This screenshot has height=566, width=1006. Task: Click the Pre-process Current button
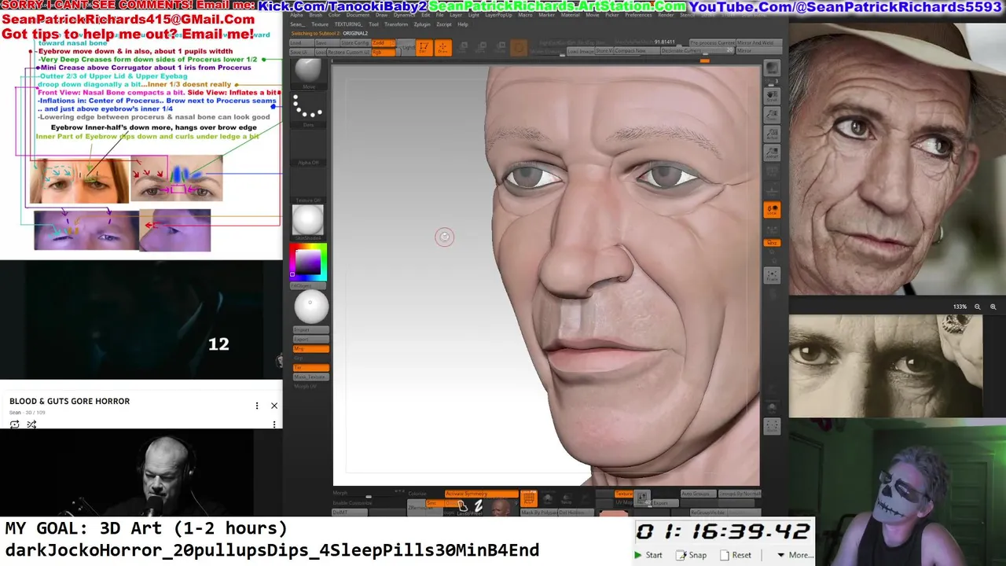coord(712,42)
